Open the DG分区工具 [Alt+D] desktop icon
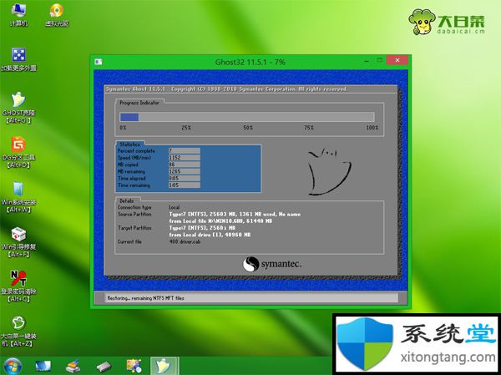The height and width of the screenshot is (375, 501). [x=18, y=153]
